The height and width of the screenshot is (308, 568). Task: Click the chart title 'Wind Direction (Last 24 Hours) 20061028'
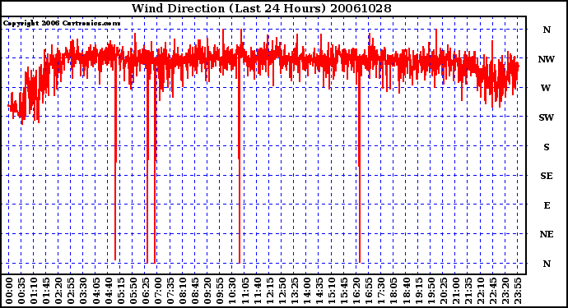tap(261, 8)
